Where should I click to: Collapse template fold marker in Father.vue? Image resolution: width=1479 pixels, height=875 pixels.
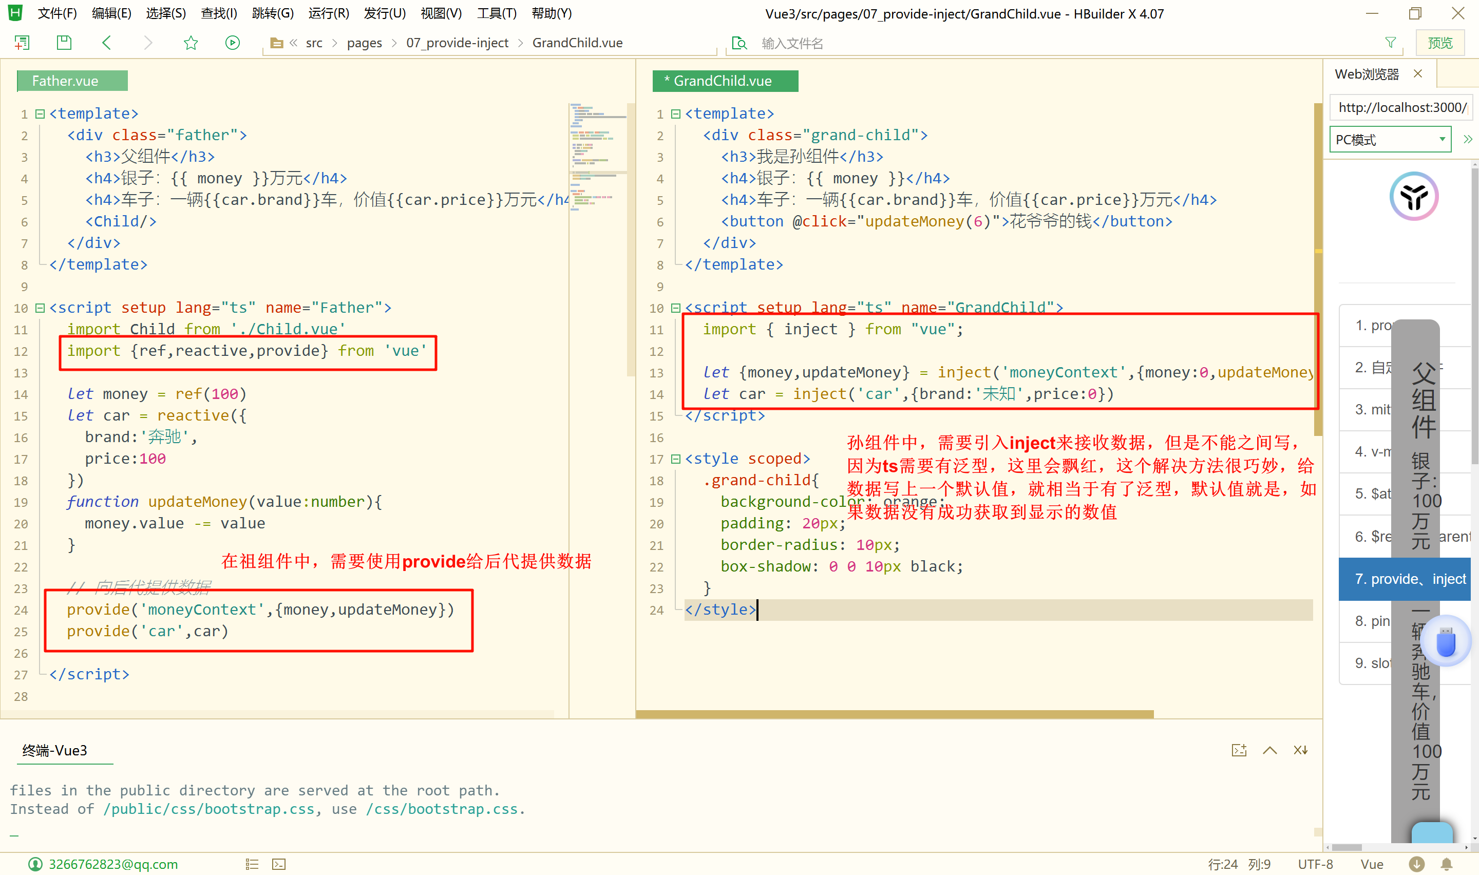(40, 113)
